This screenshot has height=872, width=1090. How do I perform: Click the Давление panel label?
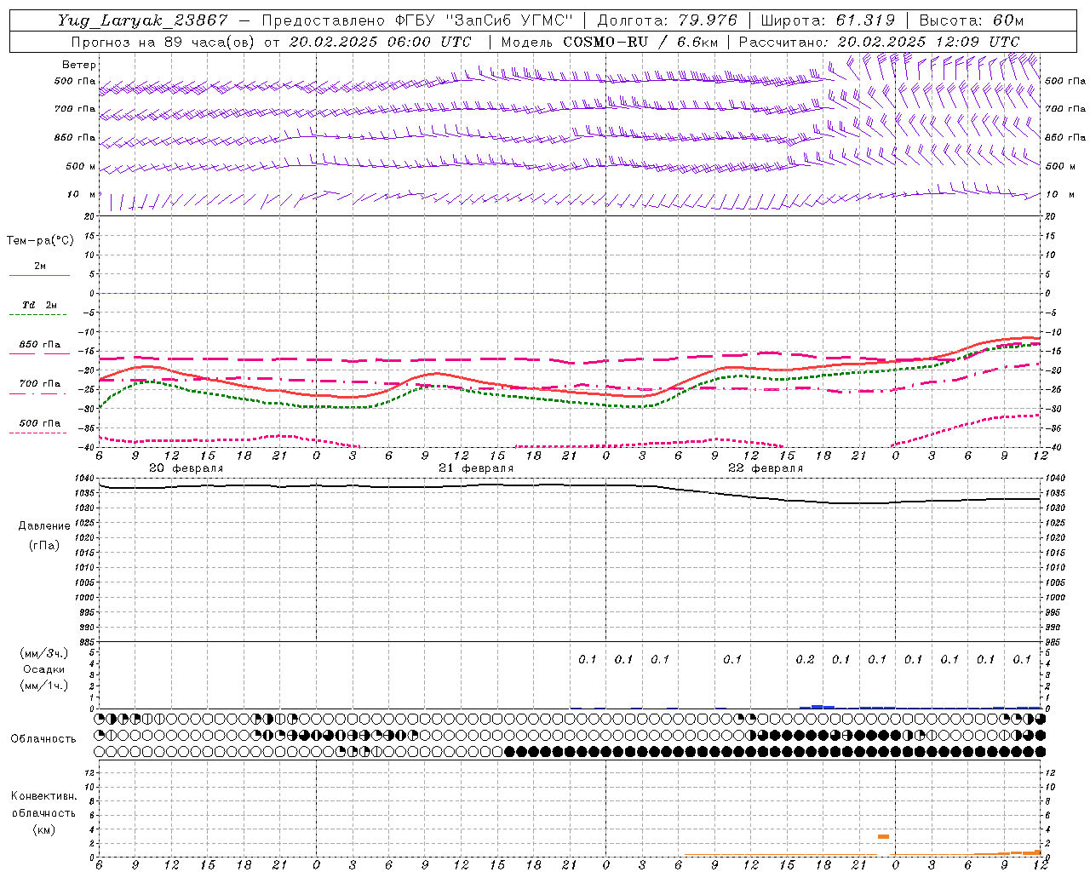click(43, 526)
